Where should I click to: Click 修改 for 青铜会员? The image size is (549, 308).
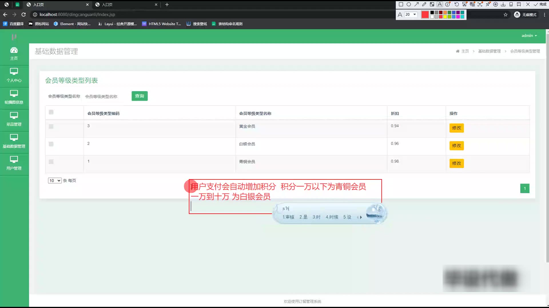(x=456, y=163)
